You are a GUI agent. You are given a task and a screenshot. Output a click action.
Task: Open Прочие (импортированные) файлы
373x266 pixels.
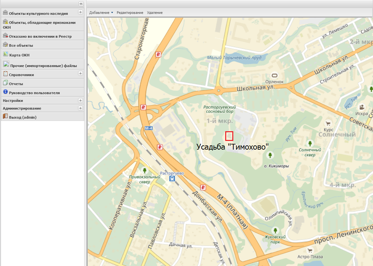coord(43,65)
